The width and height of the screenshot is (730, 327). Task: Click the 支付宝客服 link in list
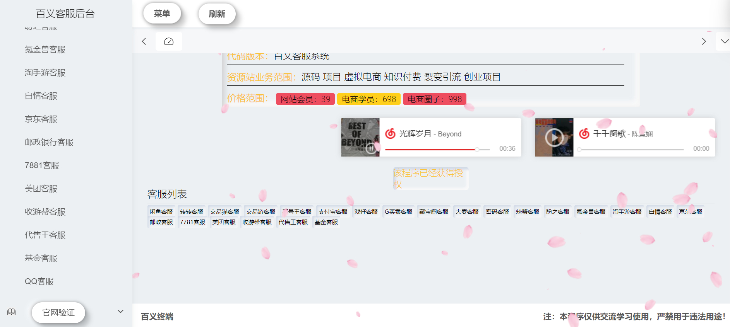click(332, 212)
